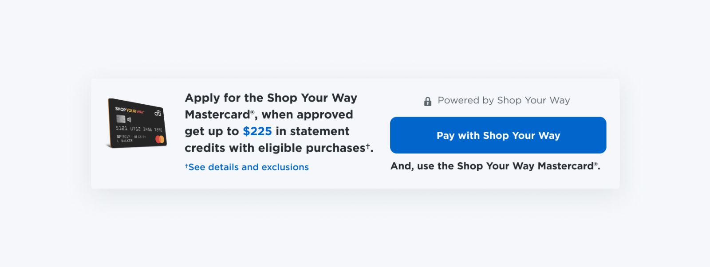Click the words statement credits in heading

[x=267, y=140]
